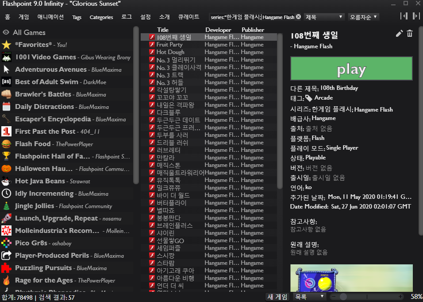423x302 pixels.
Task: Clear the search field with X icon
Action: coord(298,17)
